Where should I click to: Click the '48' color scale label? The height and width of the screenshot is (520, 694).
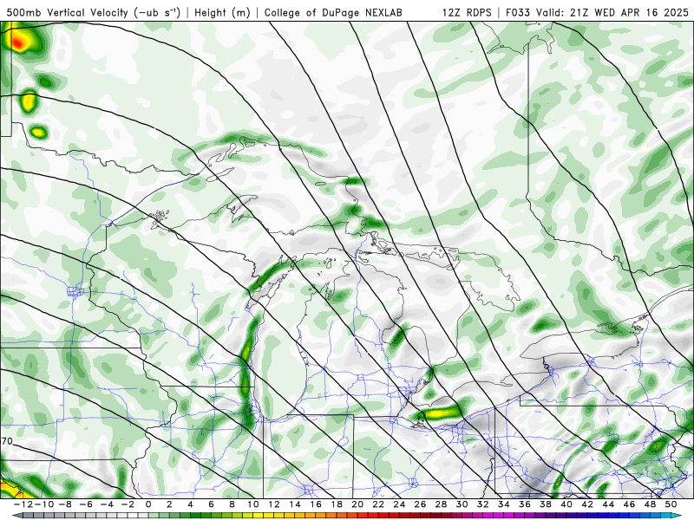[x=650, y=504]
